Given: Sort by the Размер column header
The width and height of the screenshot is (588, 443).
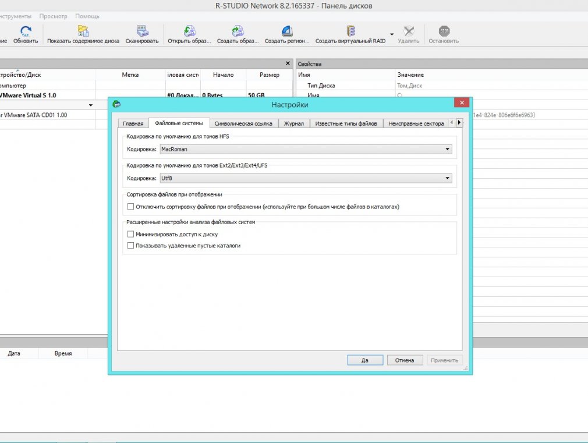Looking at the screenshot, I should pyautogui.click(x=269, y=75).
